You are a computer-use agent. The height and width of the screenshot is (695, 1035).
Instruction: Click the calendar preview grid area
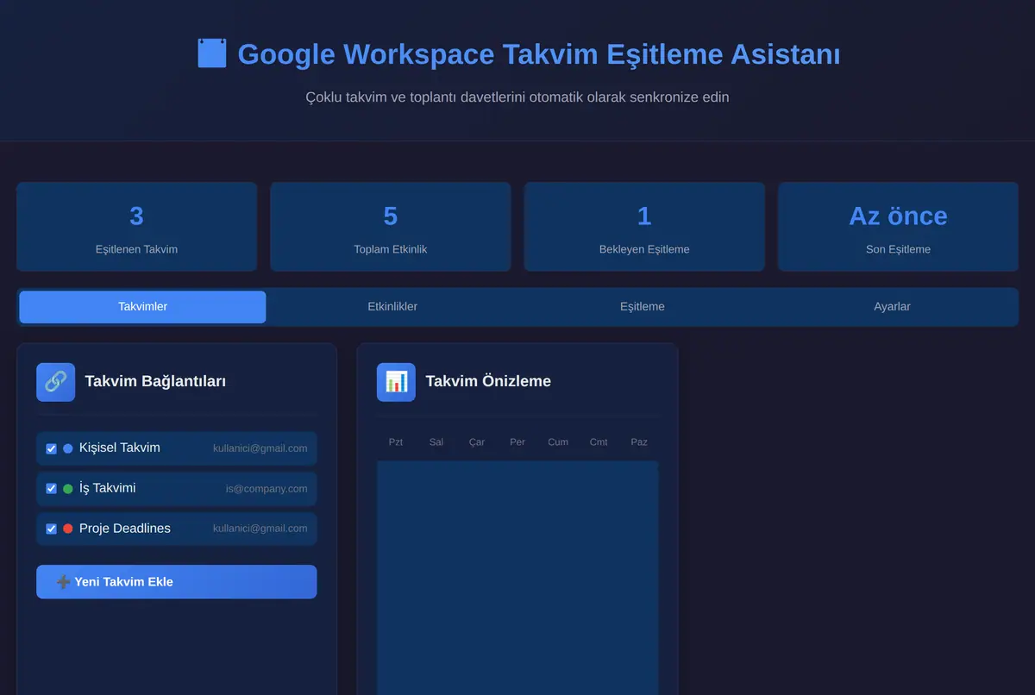tap(517, 577)
